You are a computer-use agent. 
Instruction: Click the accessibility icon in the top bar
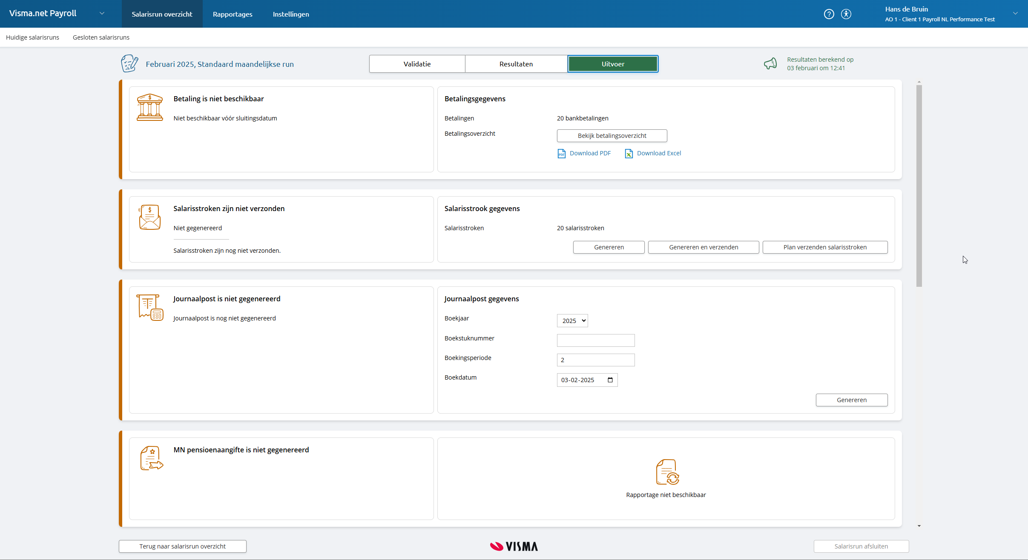click(846, 14)
